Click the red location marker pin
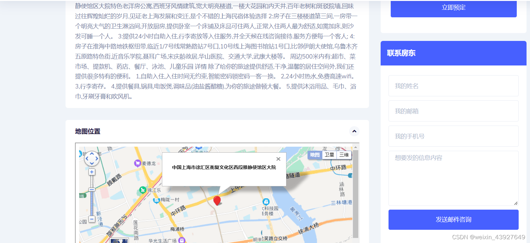This screenshot has width=530, height=243. tap(217, 201)
